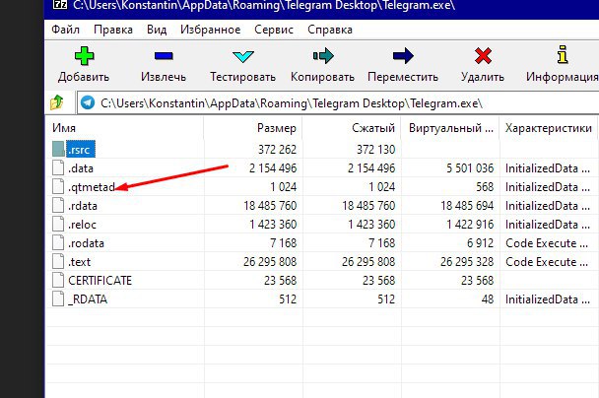Select the _RDATA entry name
The image size is (599, 398).
tap(88, 299)
